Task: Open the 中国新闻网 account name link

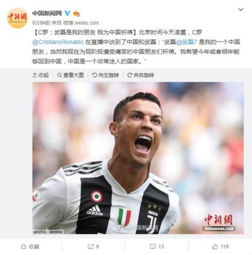Action: click(47, 13)
